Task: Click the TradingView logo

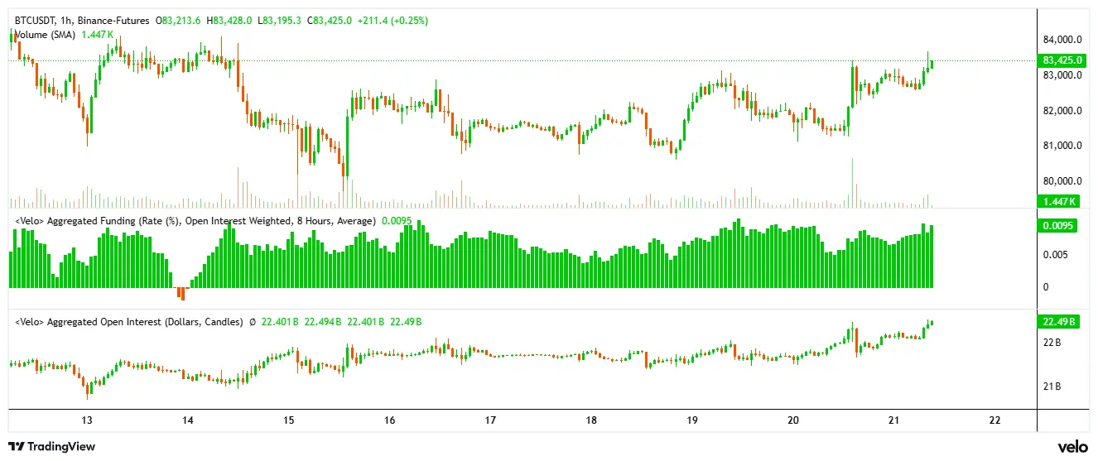Action: point(52,447)
